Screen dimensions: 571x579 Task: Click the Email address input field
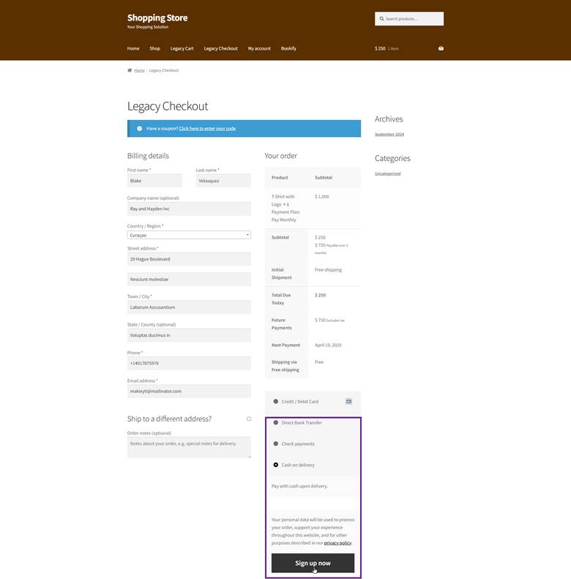click(189, 391)
